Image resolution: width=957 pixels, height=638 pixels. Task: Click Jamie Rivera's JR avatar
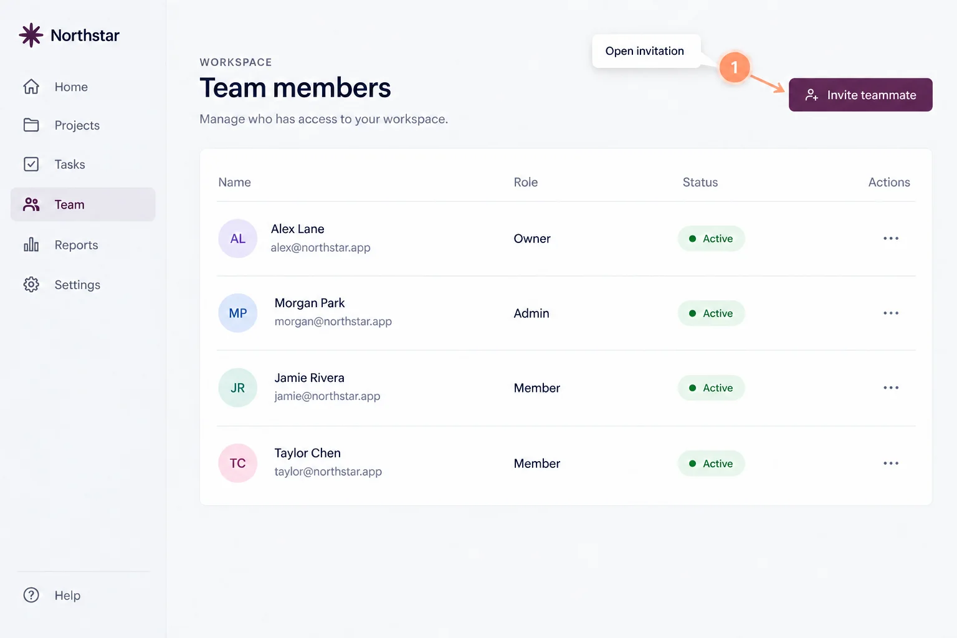tap(237, 388)
